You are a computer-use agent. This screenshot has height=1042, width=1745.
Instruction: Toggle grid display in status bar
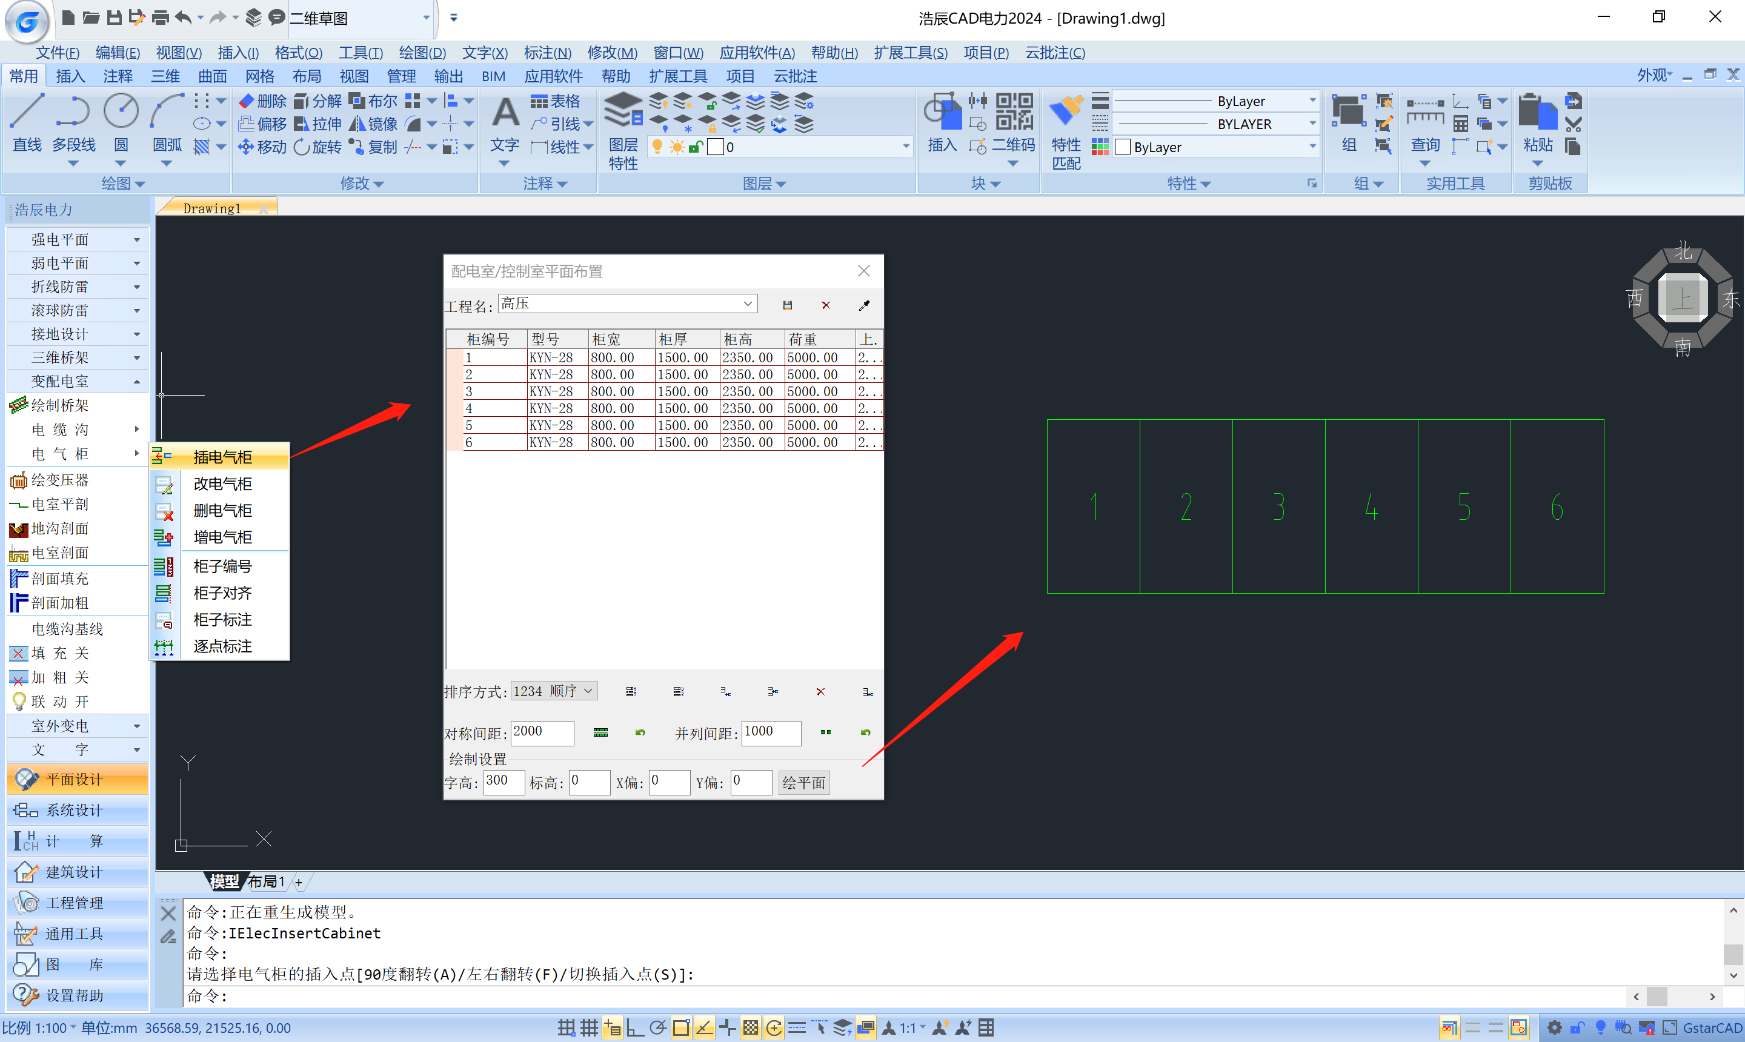pyautogui.click(x=589, y=1028)
